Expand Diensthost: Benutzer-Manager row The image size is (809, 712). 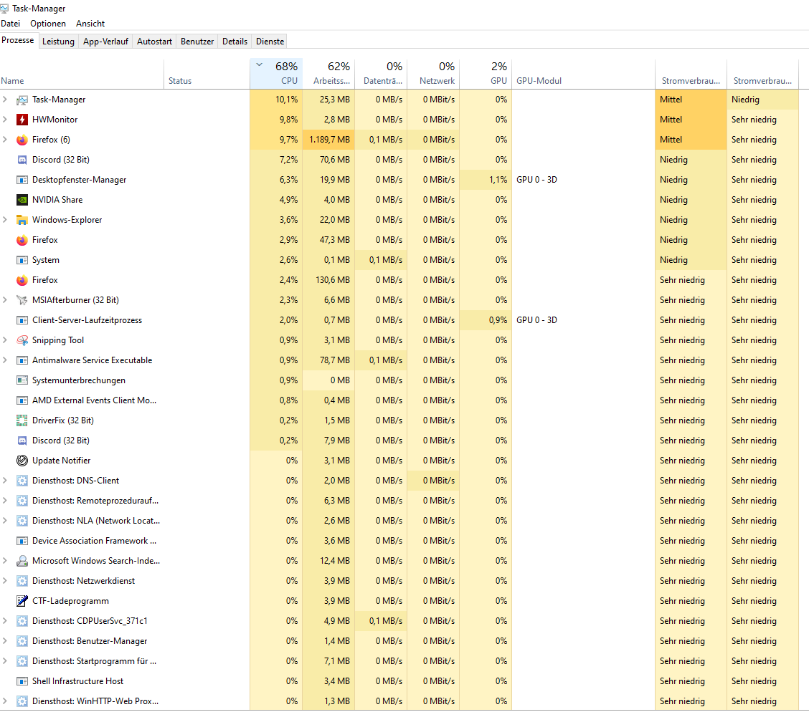coord(5,641)
